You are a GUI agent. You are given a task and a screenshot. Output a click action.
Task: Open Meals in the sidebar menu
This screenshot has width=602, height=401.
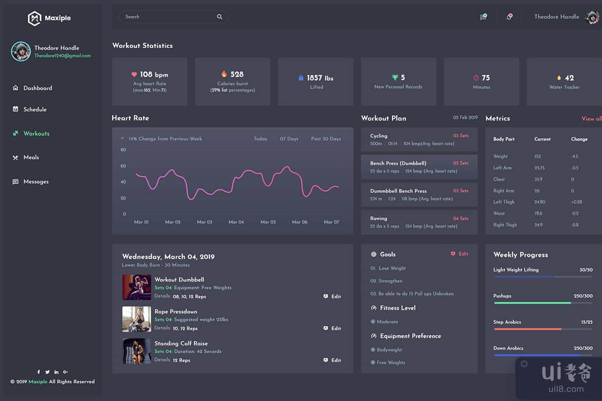pos(31,157)
